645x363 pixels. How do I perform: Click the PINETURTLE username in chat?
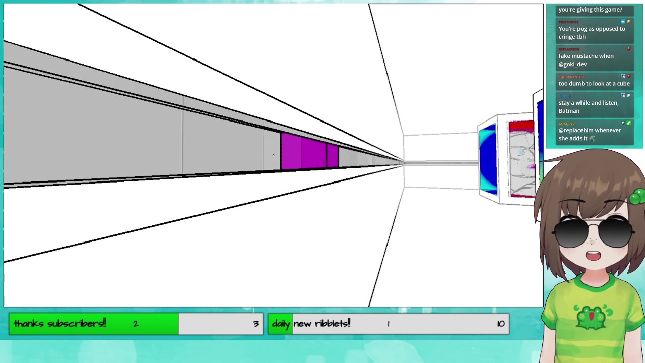[568, 22]
